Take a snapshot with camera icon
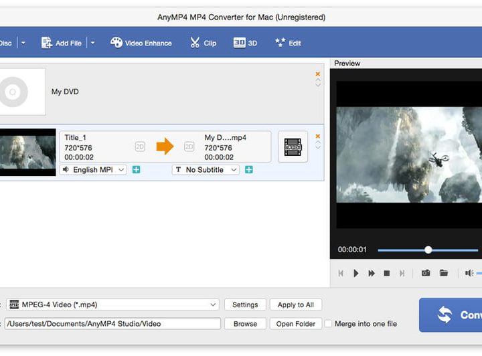This screenshot has width=482, height=356. pos(426,273)
